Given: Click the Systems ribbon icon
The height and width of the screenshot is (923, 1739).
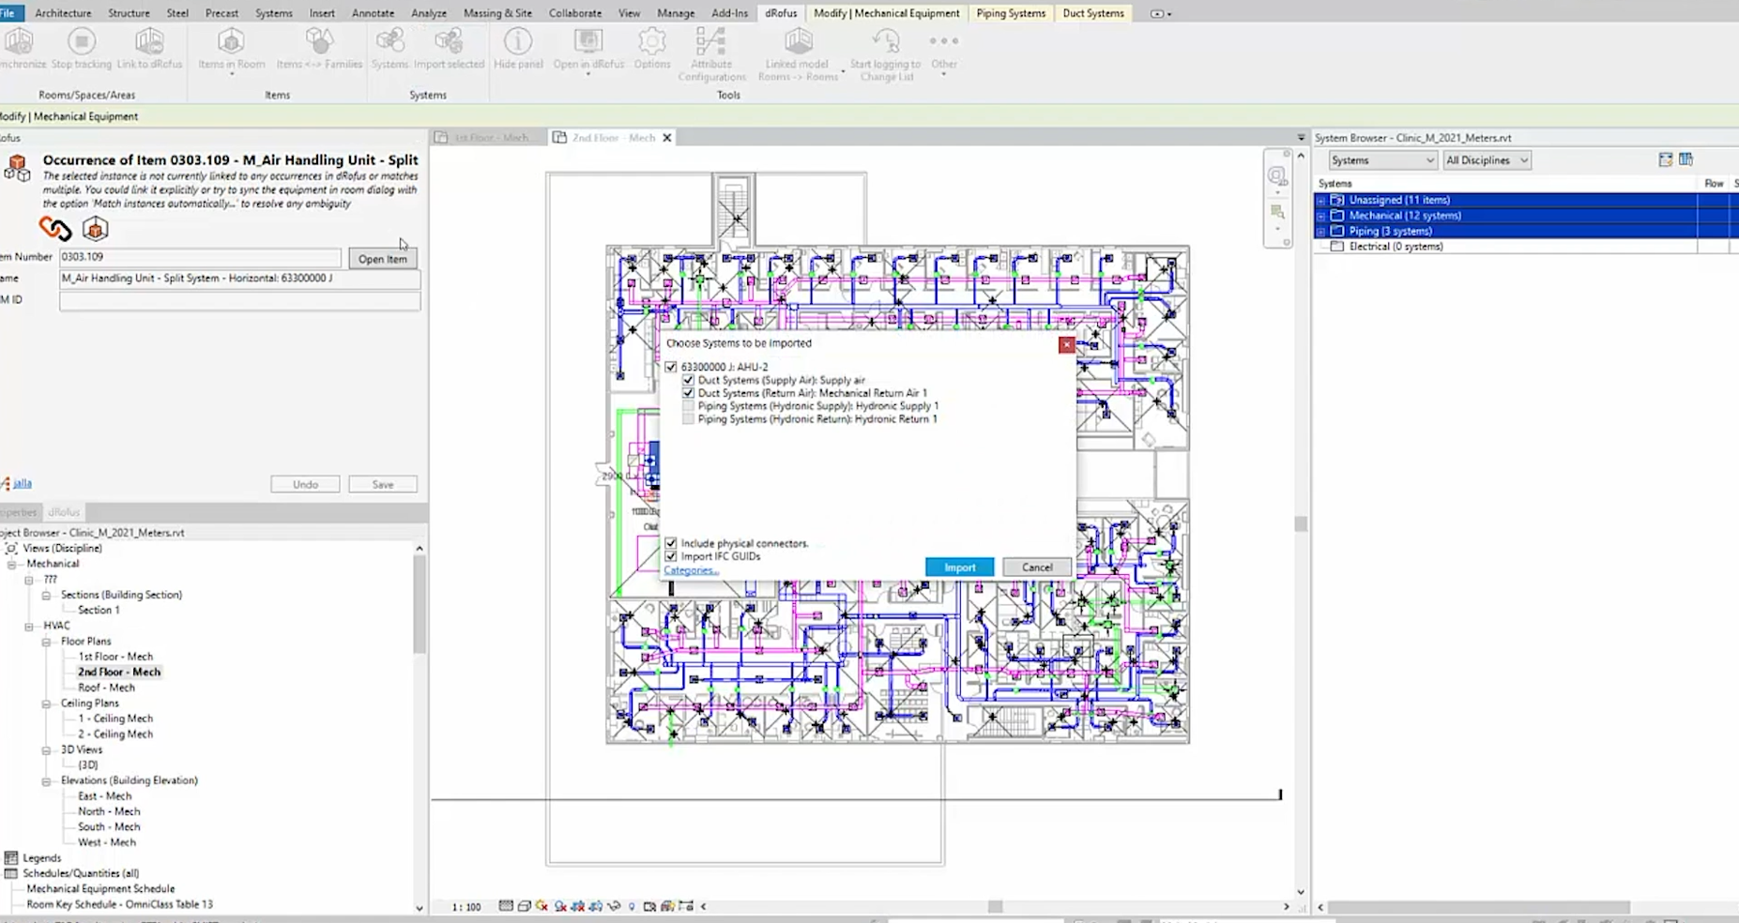Looking at the screenshot, I should tap(389, 41).
